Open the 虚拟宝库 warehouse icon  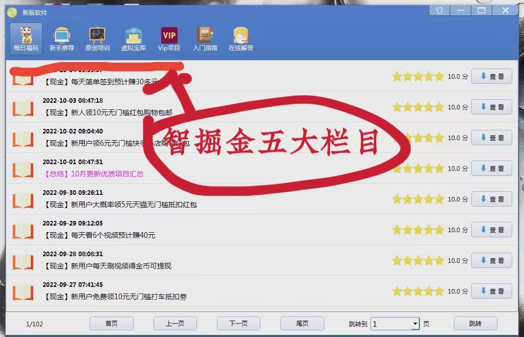point(133,35)
